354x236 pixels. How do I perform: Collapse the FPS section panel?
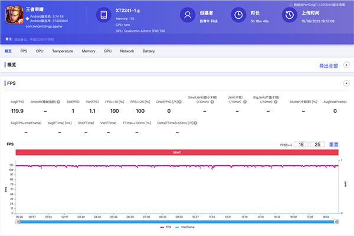(346, 84)
